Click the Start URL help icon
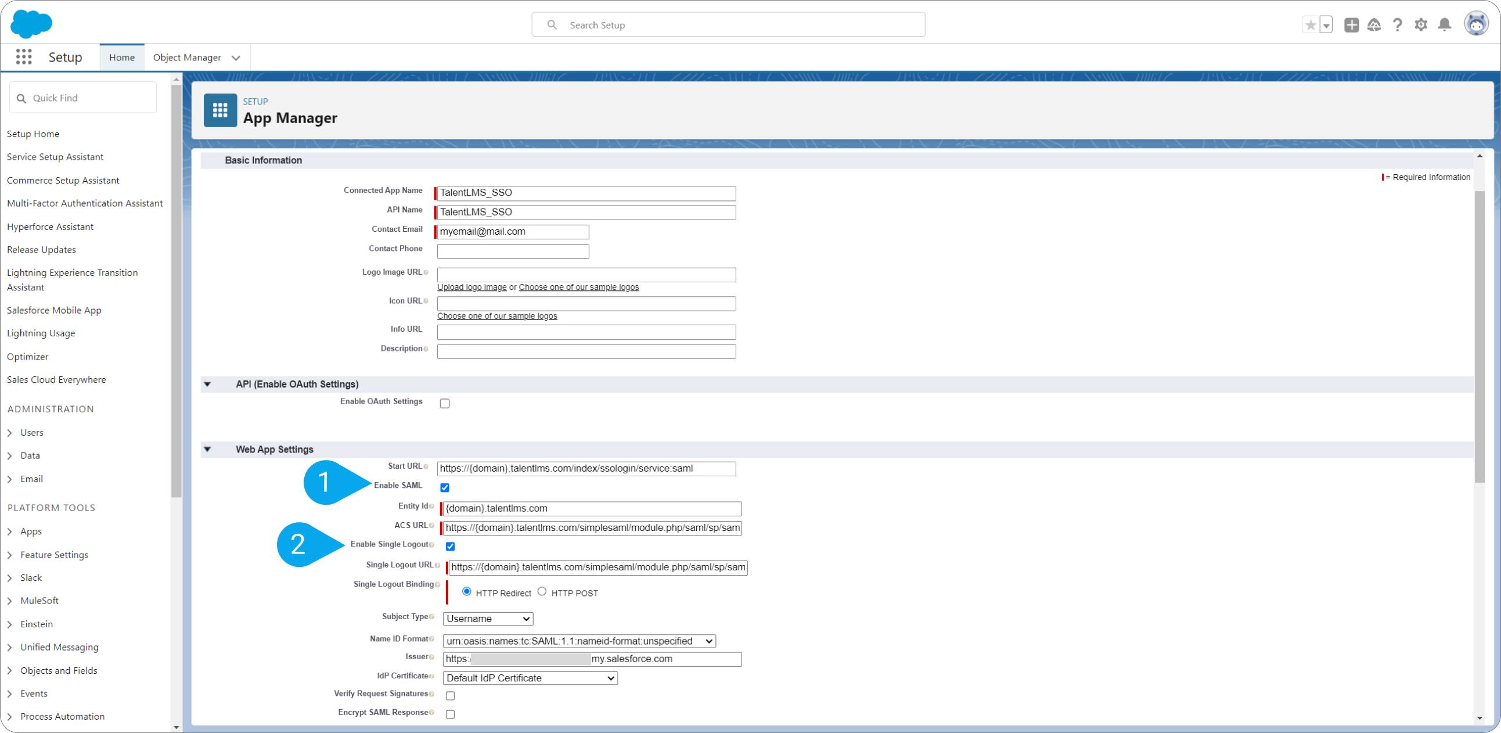Viewport: 1501px width, 733px height. click(x=426, y=467)
